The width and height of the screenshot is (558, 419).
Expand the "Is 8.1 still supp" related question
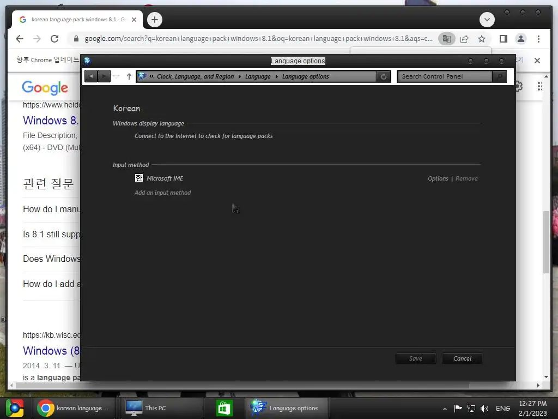51,234
